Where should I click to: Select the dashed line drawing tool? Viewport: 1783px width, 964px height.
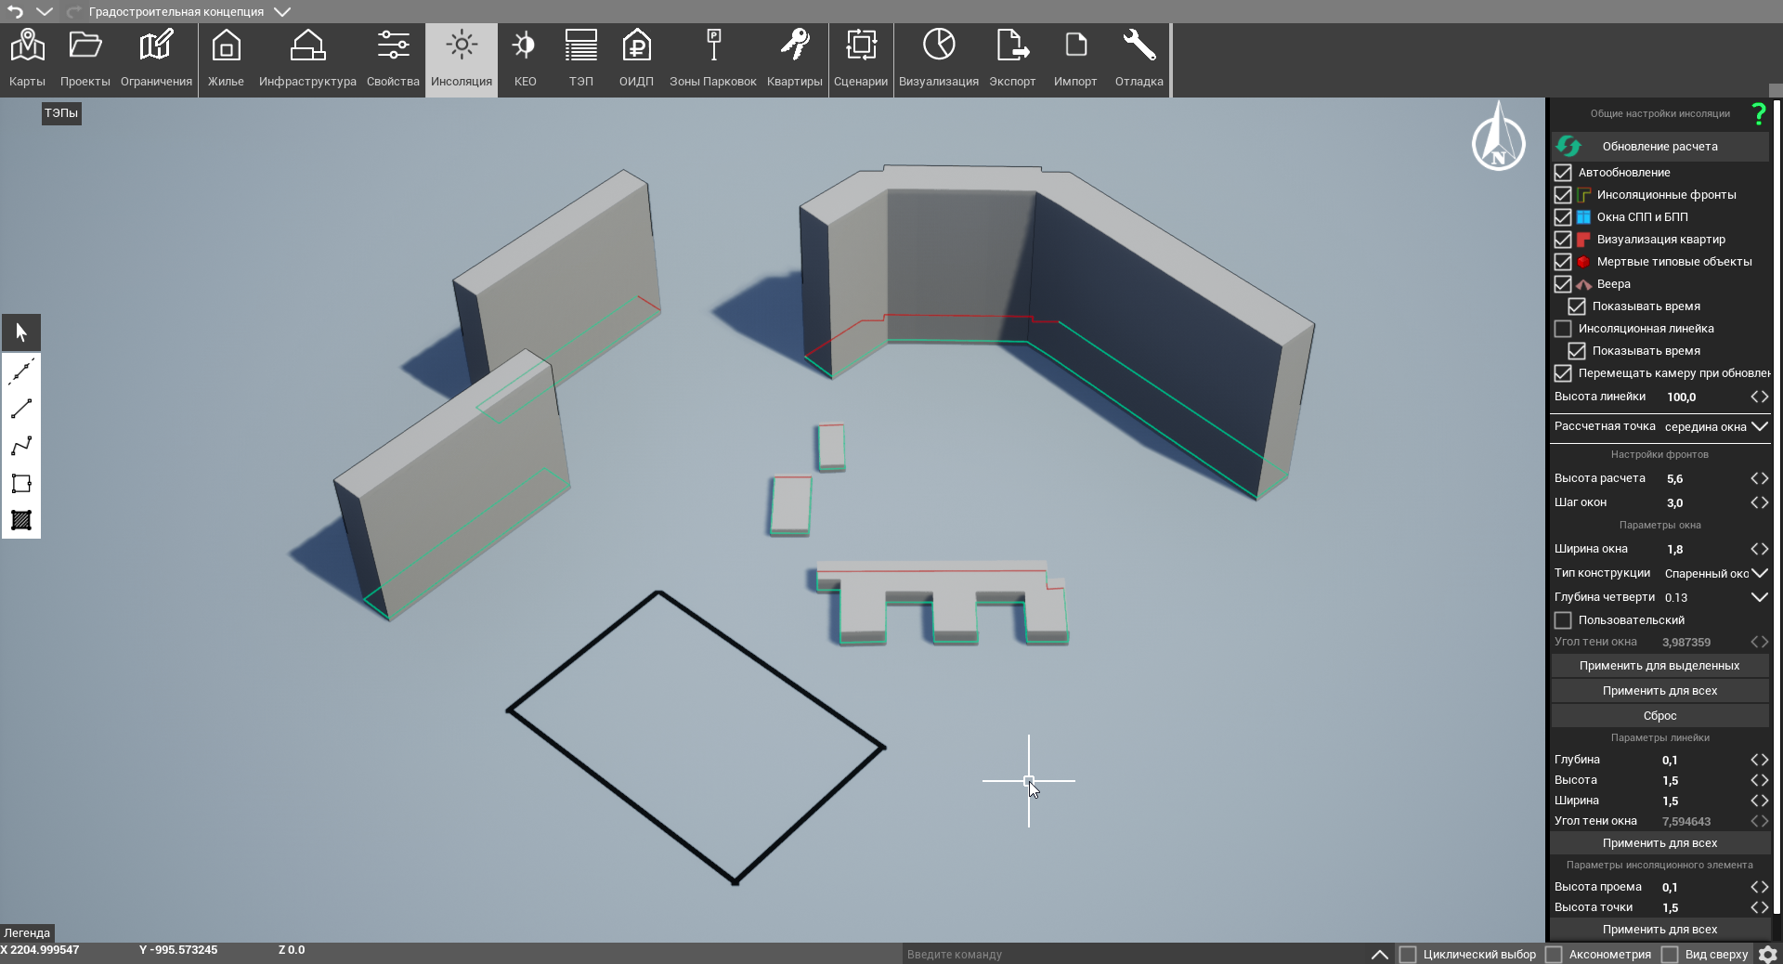click(x=21, y=371)
